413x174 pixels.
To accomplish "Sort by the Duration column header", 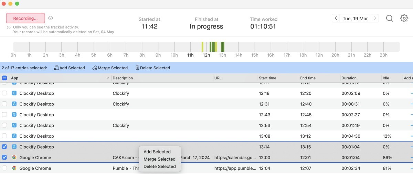I will (349, 78).
